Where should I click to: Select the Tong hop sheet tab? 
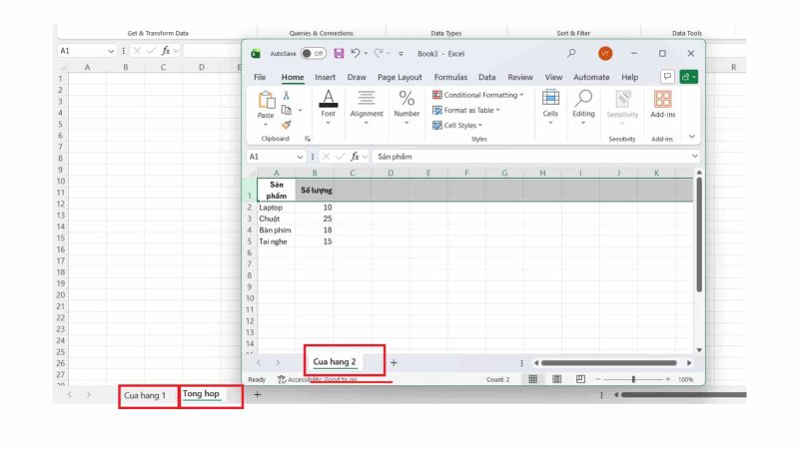[201, 394]
